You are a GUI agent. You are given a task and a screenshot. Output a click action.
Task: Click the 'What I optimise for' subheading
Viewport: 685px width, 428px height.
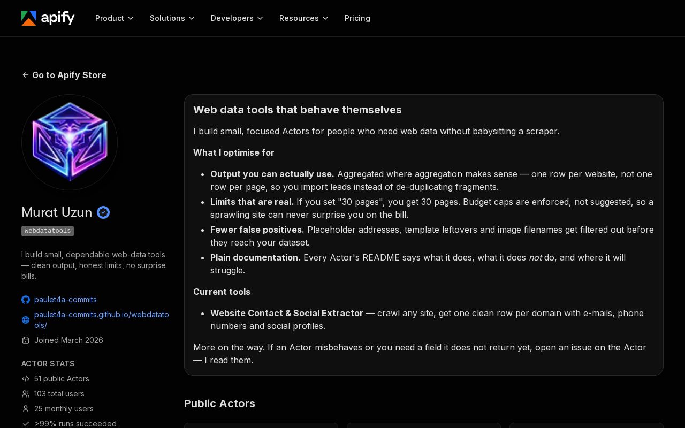234,152
